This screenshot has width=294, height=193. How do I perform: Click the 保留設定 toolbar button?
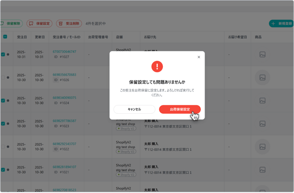39,24
